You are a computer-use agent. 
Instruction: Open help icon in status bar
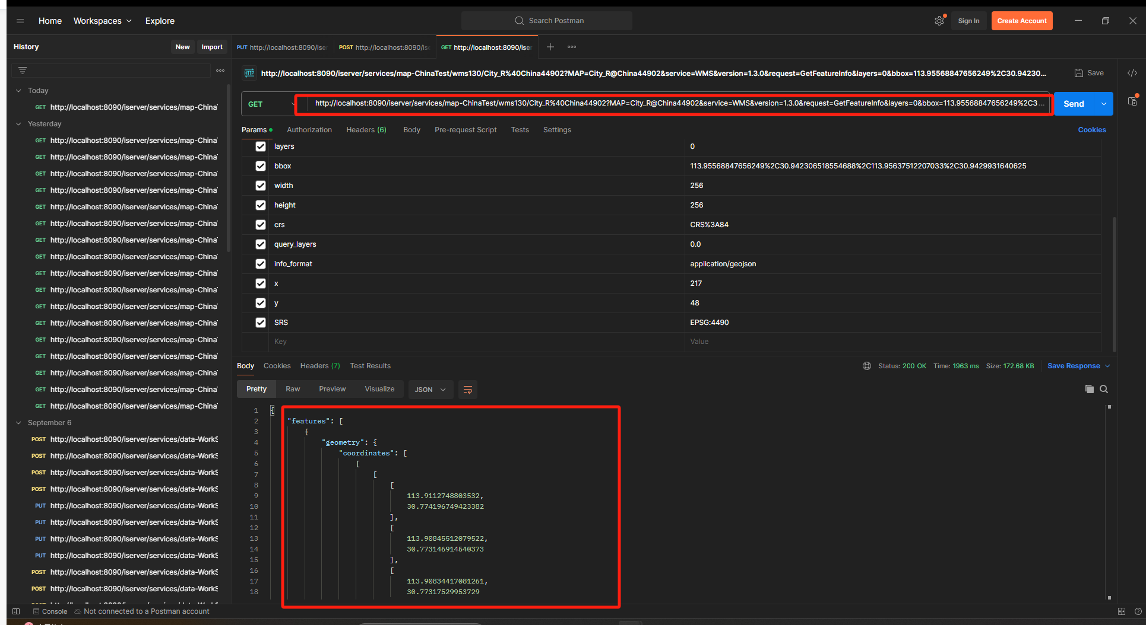(1138, 611)
